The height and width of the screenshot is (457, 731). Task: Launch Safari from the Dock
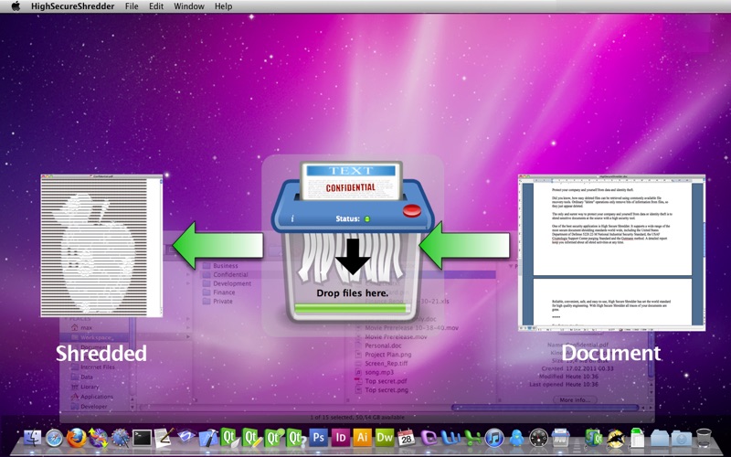[x=54, y=438]
